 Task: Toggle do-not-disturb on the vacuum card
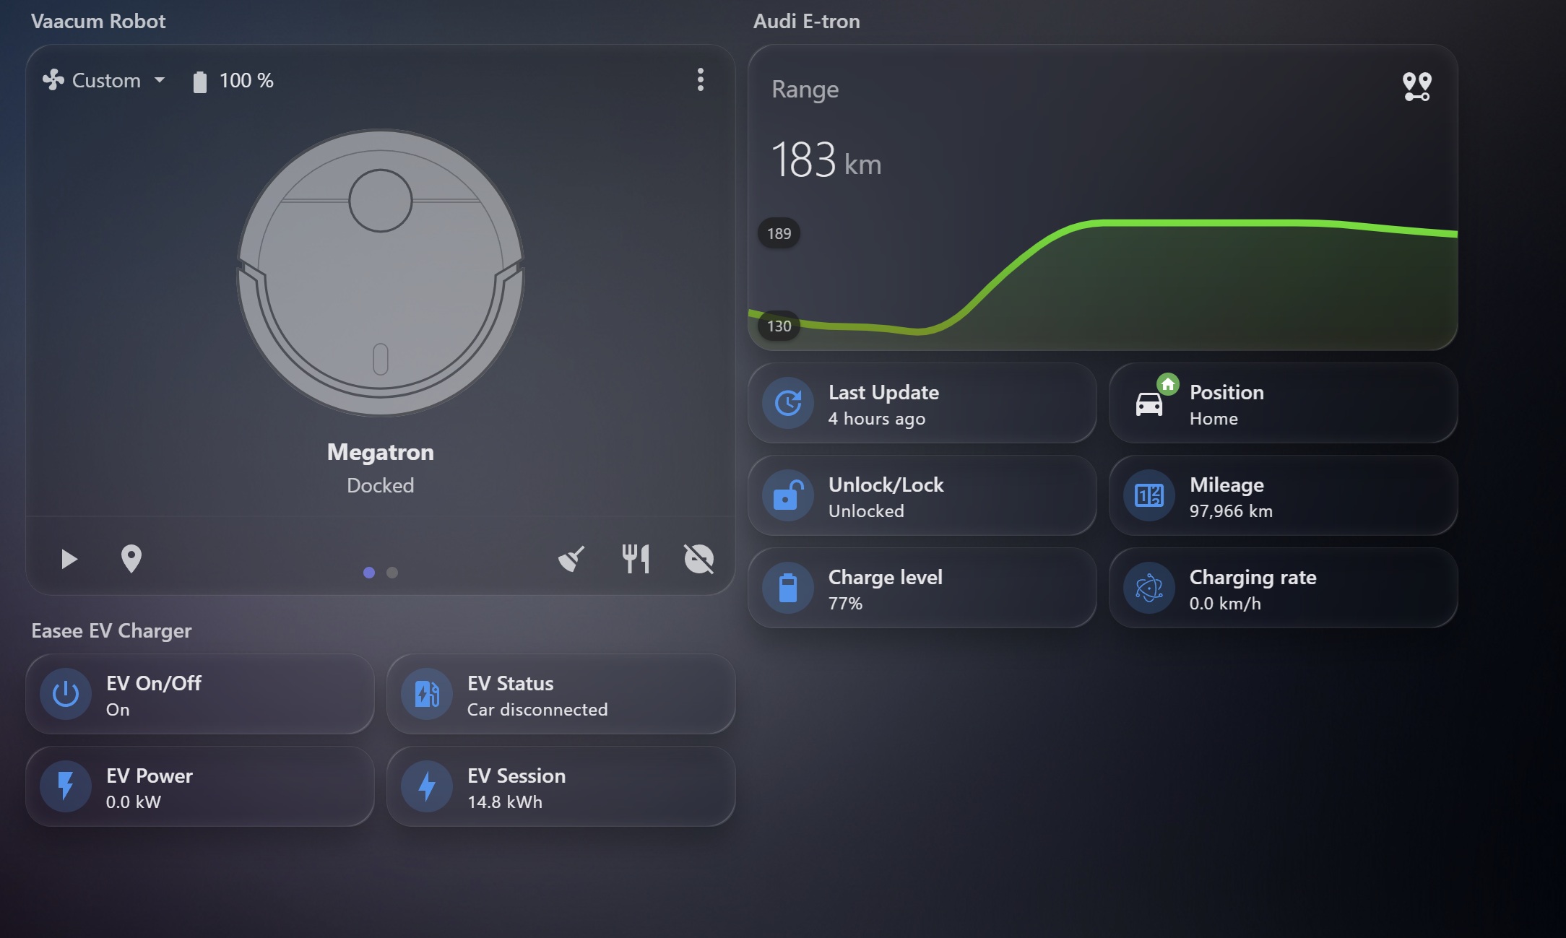click(x=698, y=558)
